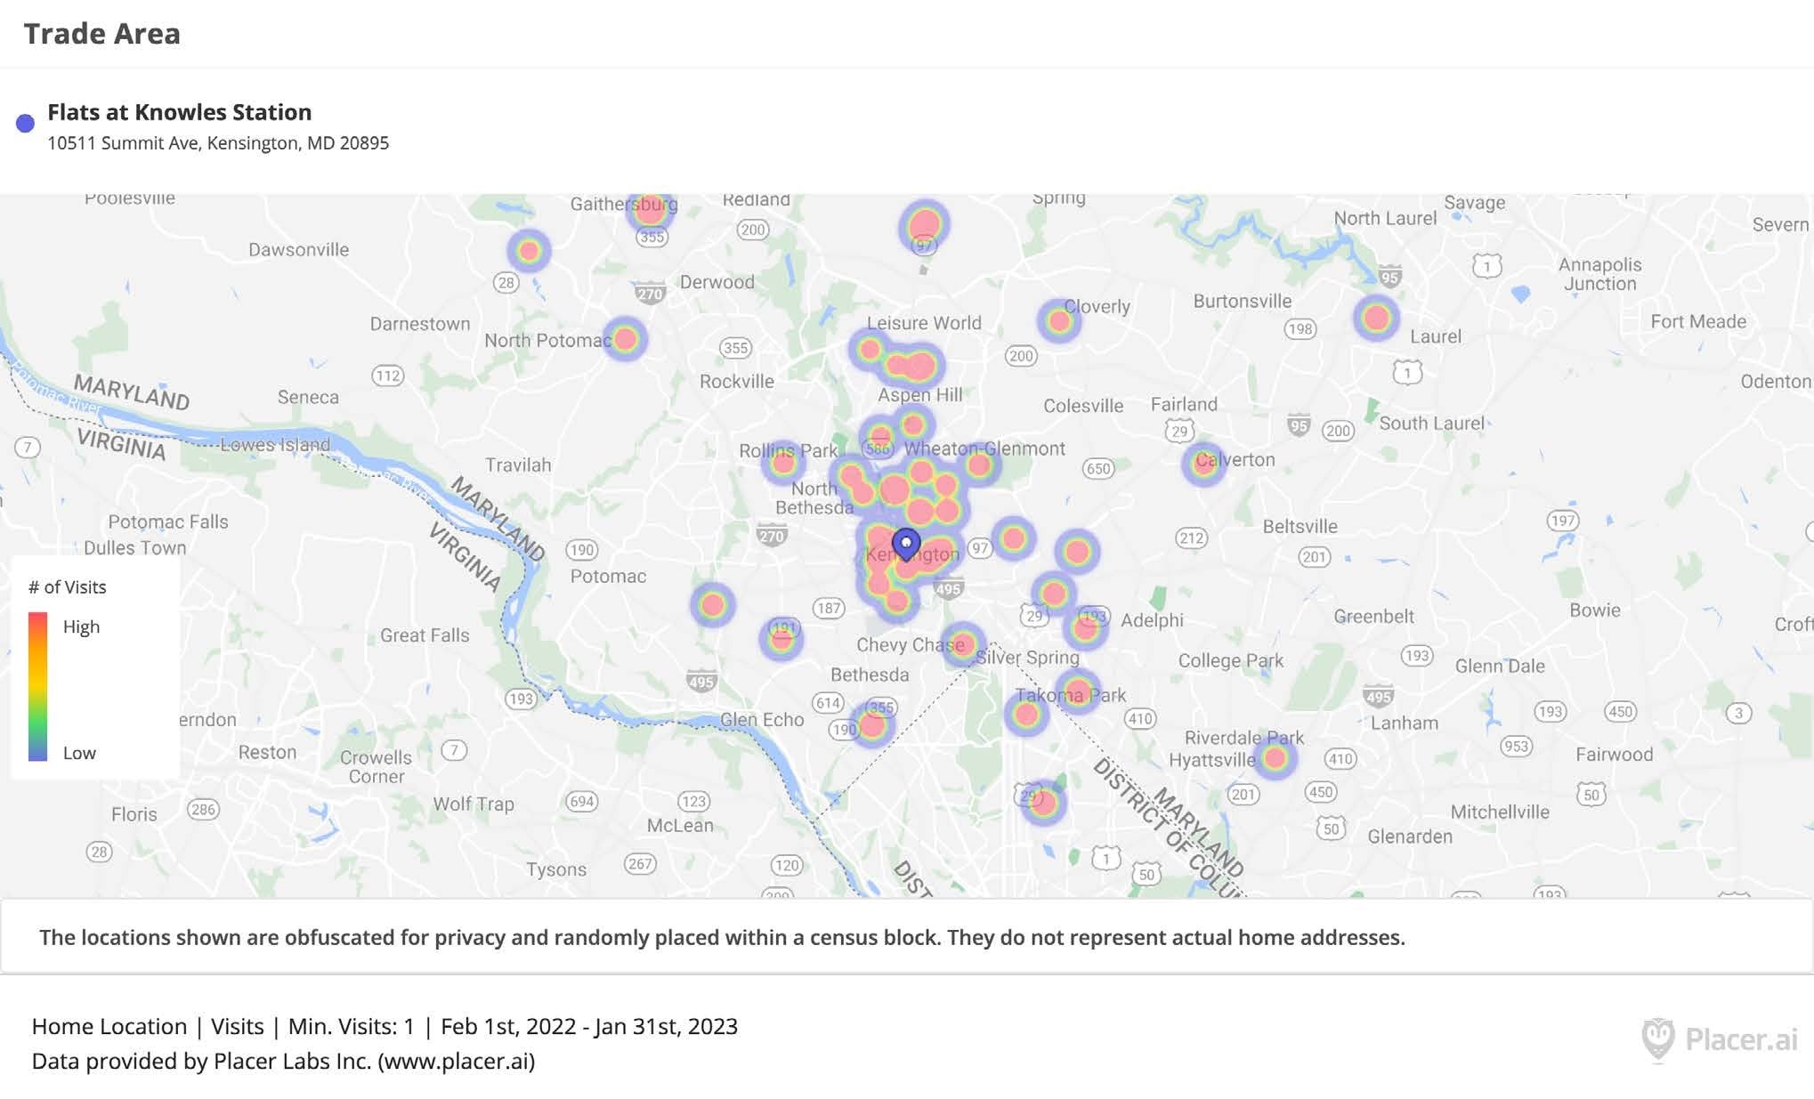Click the Wolf Trap label
Image resolution: width=1814 pixels, height=1099 pixels.
pos(474,804)
